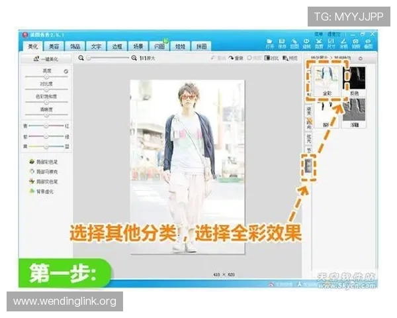Select the 局部马赛克 tool
Image resolution: width=397 pixels, height=318 pixels.
[x=43, y=172]
